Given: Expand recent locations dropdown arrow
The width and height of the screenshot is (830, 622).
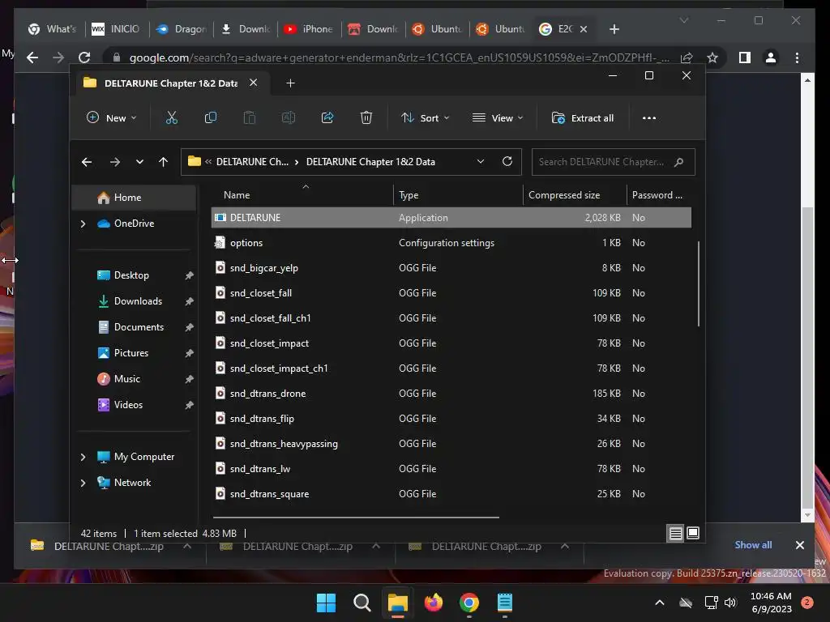Looking at the screenshot, I should click(x=139, y=162).
